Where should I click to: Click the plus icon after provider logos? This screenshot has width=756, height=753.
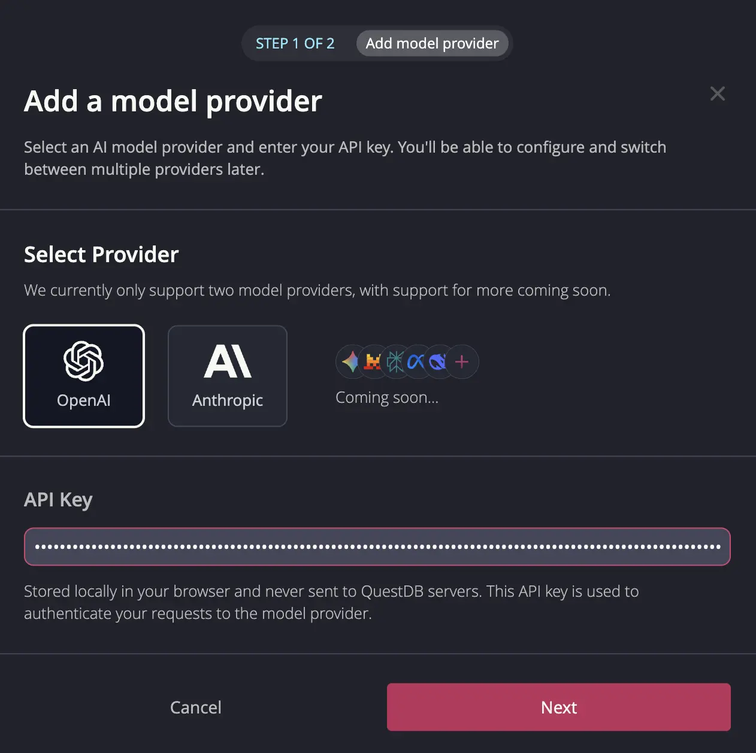click(461, 362)
